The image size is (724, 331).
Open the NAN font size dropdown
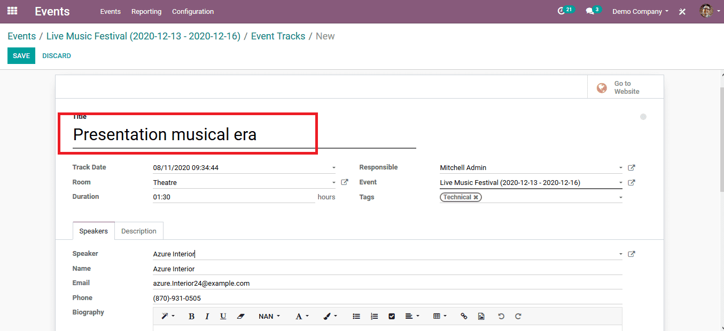pyautogui.click(x=269, y=316)
